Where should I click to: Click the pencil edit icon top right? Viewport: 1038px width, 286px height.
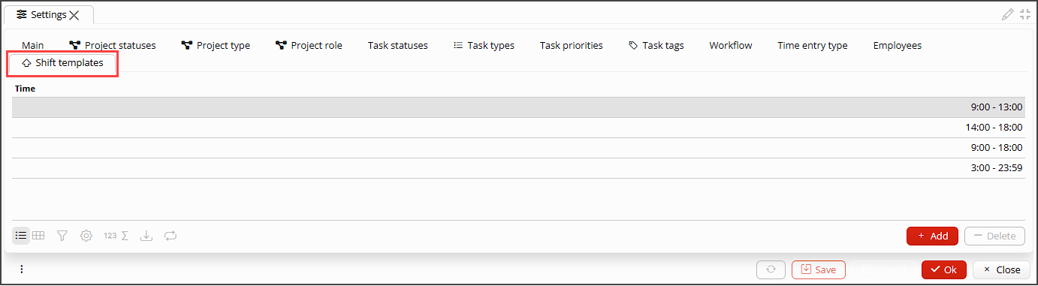click(1008, 14)
